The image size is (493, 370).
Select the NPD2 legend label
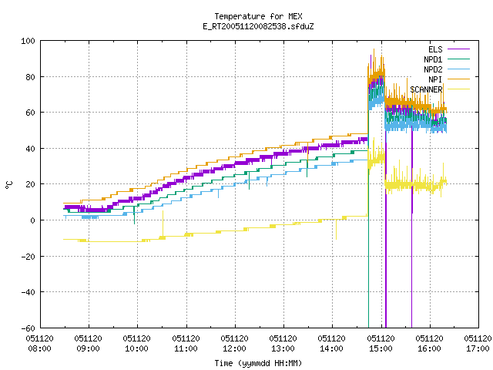[x=433, y=69]
